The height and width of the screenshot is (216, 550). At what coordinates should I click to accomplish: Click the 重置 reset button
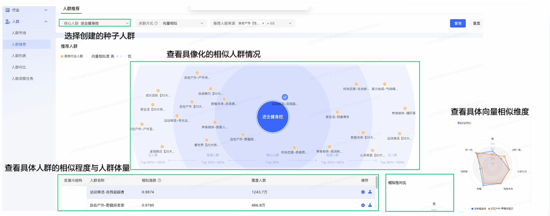click(x=476, y=23)
